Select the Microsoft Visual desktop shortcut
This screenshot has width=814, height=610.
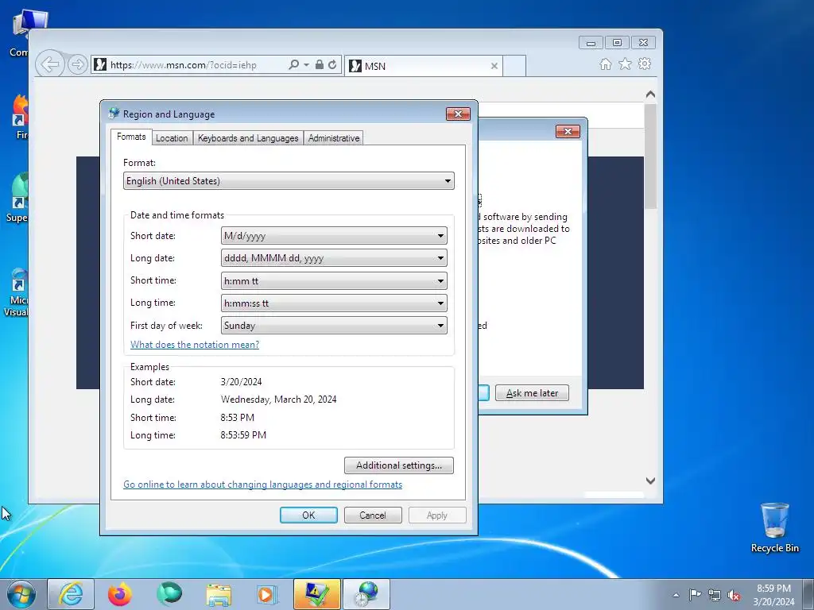point(17,292)
